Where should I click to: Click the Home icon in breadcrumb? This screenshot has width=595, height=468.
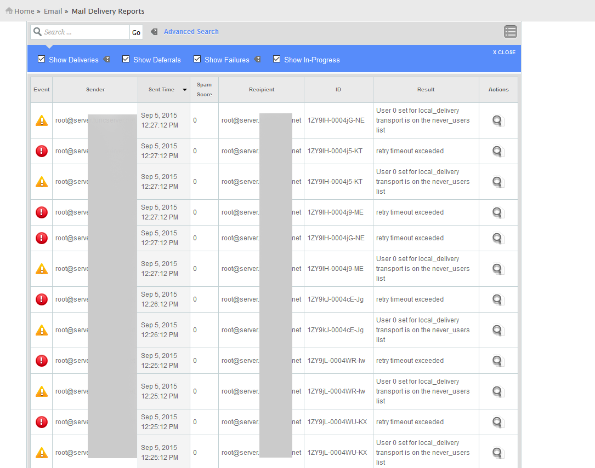point(9,11)
